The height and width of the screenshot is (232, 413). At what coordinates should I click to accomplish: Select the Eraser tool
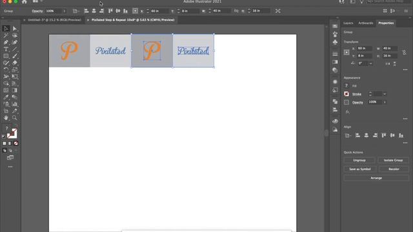tap(14, 63)
